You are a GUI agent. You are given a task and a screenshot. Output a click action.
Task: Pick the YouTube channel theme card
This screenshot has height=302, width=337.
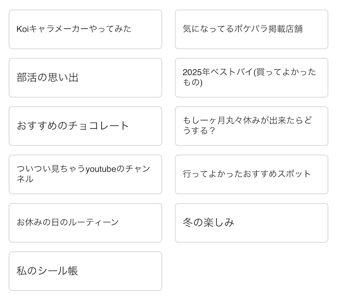click(x=85, y=174)
